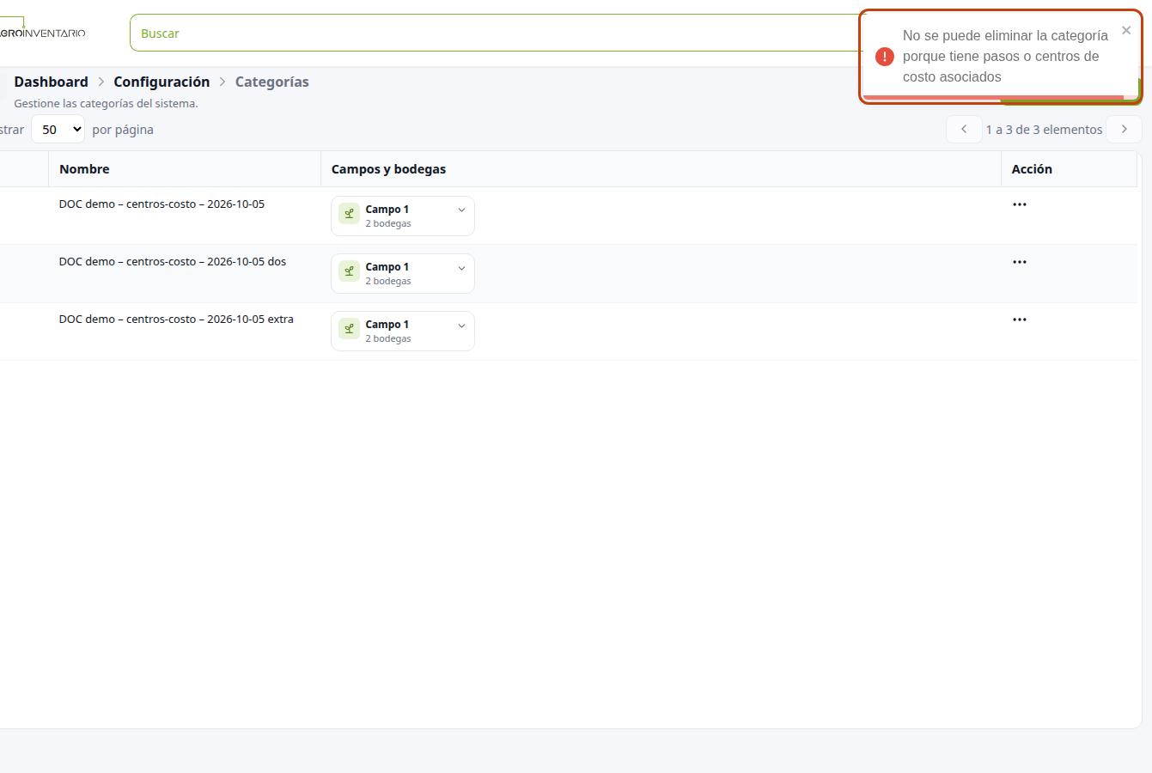Click the plant icon in first Campo 1
The height and width of the screenshot is (773, 1152).
tap(349, 214)
